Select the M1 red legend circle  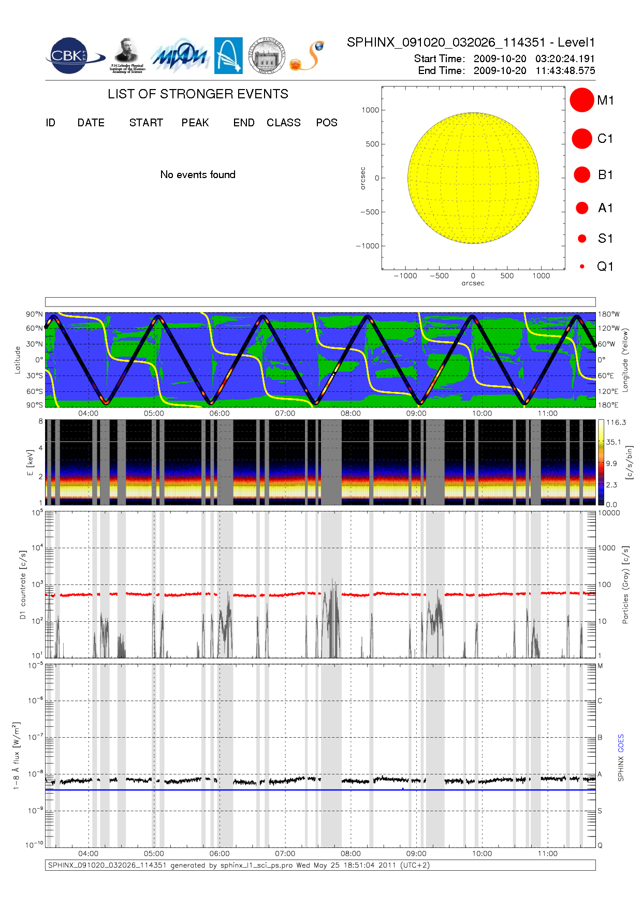pyautogui.click(x=581, y=100)
